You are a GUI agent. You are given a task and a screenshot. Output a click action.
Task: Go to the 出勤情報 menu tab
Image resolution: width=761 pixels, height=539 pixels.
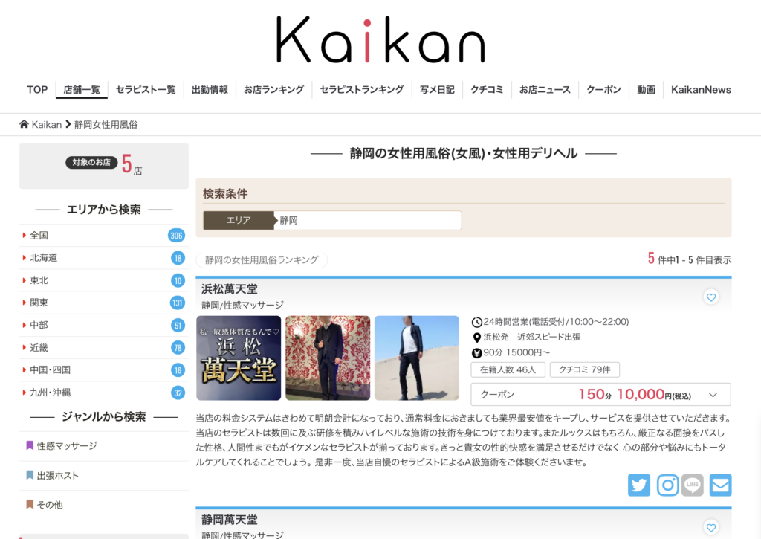210,89
